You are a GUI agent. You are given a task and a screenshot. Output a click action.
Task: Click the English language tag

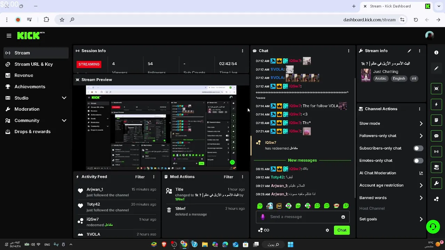(x=399, y=78)
